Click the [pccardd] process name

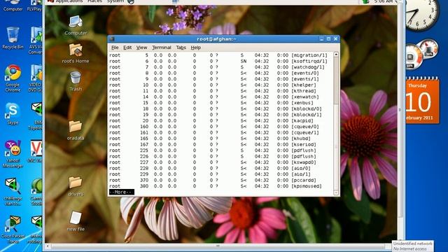point(304,180)
